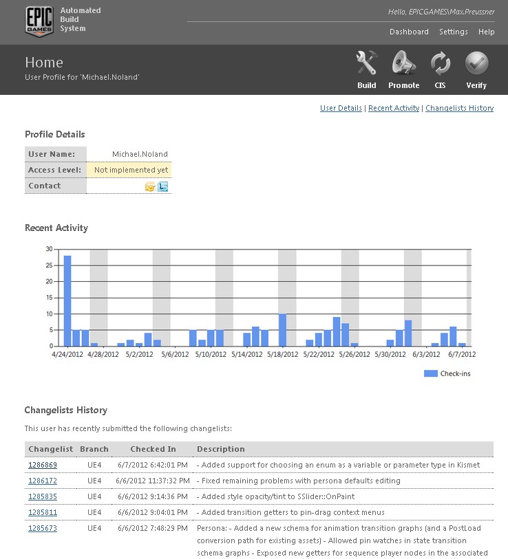
Task: Open changelist 1285811
Action: pyautogui.click(x=43, y=512)
